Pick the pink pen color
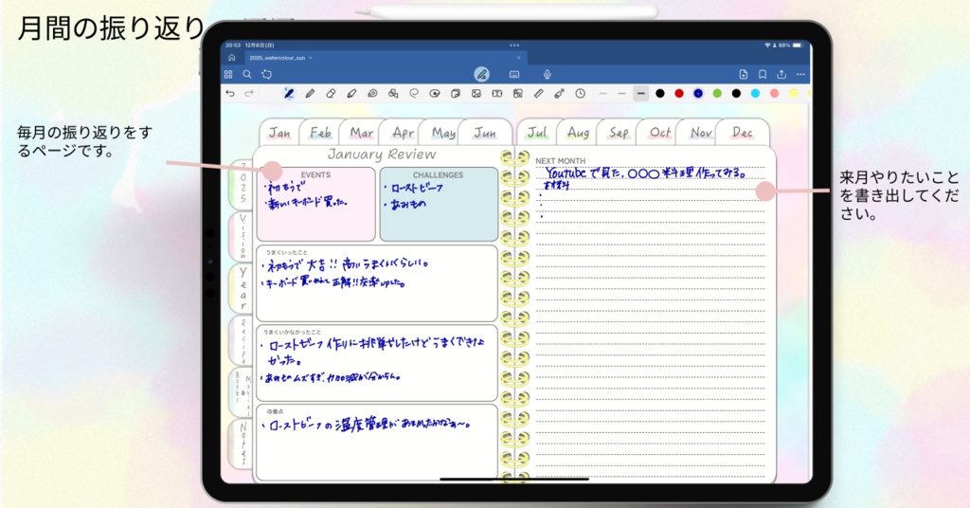 coord(775,94)
